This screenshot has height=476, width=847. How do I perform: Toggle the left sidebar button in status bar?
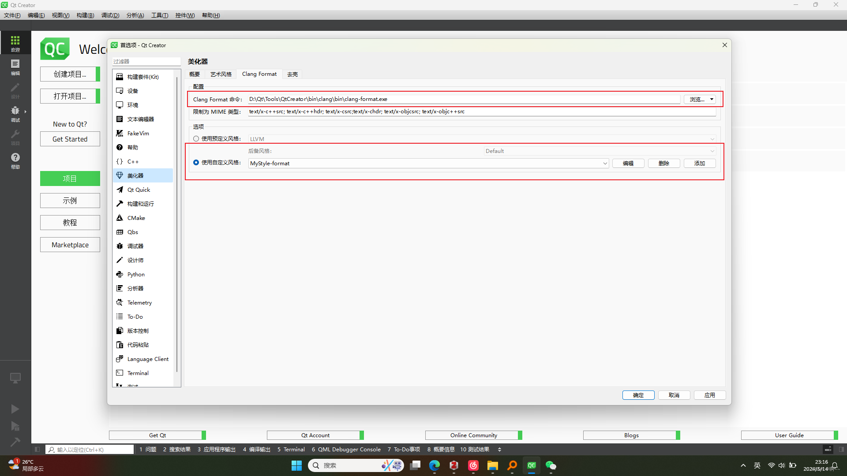pos(37,450)
